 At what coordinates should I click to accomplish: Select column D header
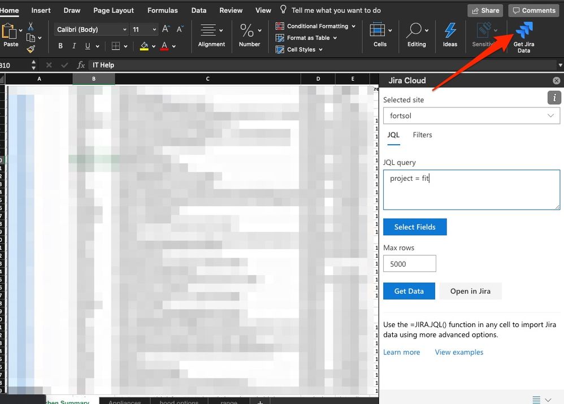[318, 79]
